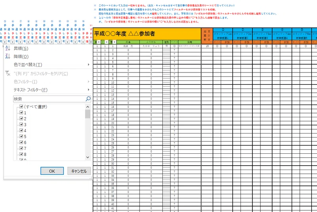Toggle the (すべて選択) checkbox
This screenshot has height=212, width=317.
tap(21, 107)
